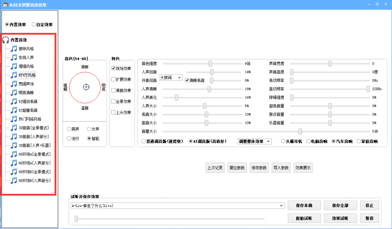
Task: Click the 保存全部 button
Action: pos(340,205)
